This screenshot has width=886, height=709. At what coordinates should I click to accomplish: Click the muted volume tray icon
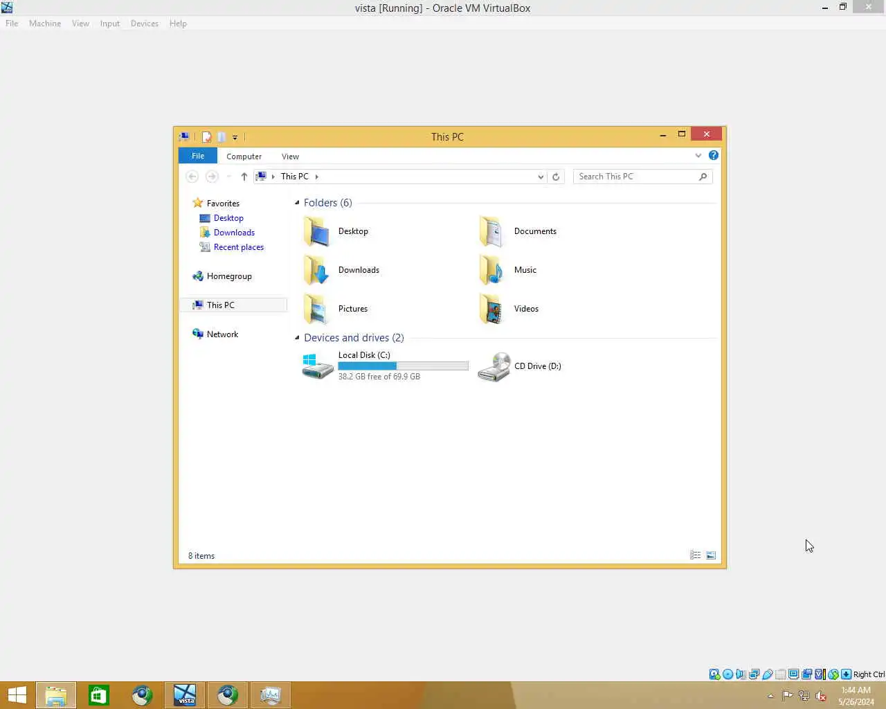821,696
